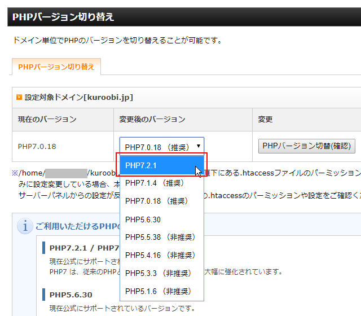This screenshot has width=361, height=316.
Task: Click the ご利用いただけるPHP info heading
Action: [x=77, y=226]
